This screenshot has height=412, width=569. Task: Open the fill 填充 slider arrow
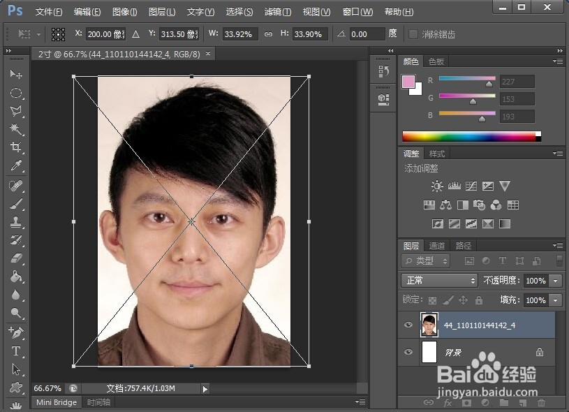coord(555,300)
